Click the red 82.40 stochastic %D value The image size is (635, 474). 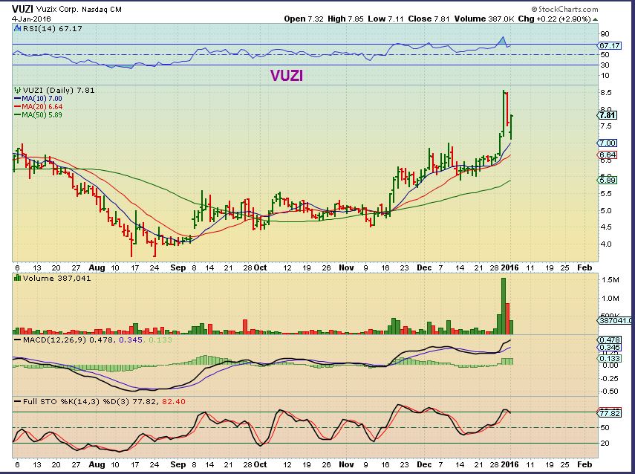[173, 401]
